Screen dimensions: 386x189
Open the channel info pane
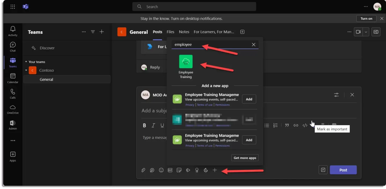[x=376, y=32]
